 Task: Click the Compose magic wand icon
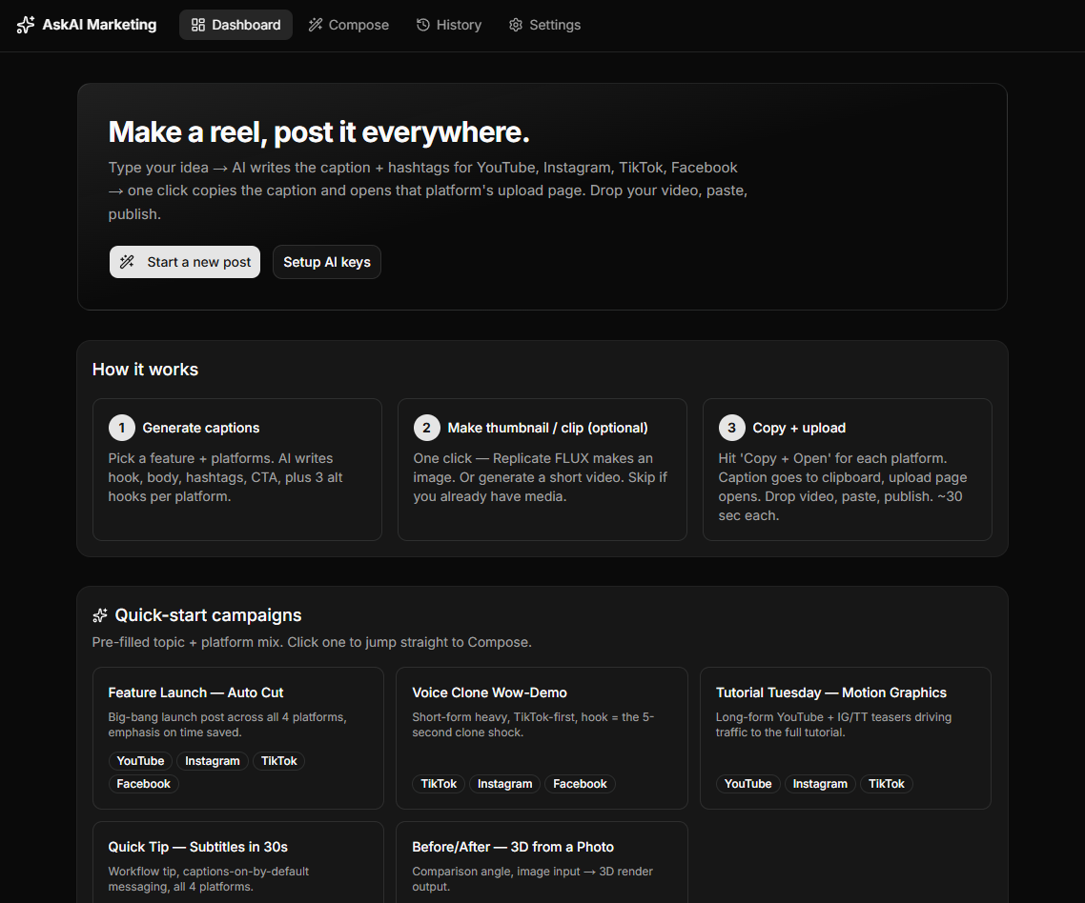[316, 25]
